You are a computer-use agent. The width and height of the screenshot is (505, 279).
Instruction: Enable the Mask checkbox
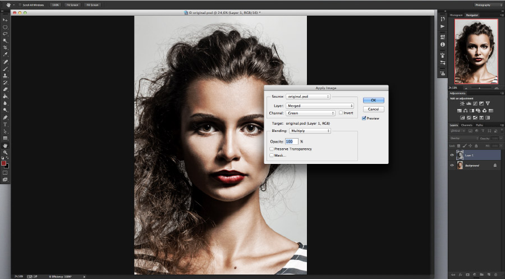[272, 155]
